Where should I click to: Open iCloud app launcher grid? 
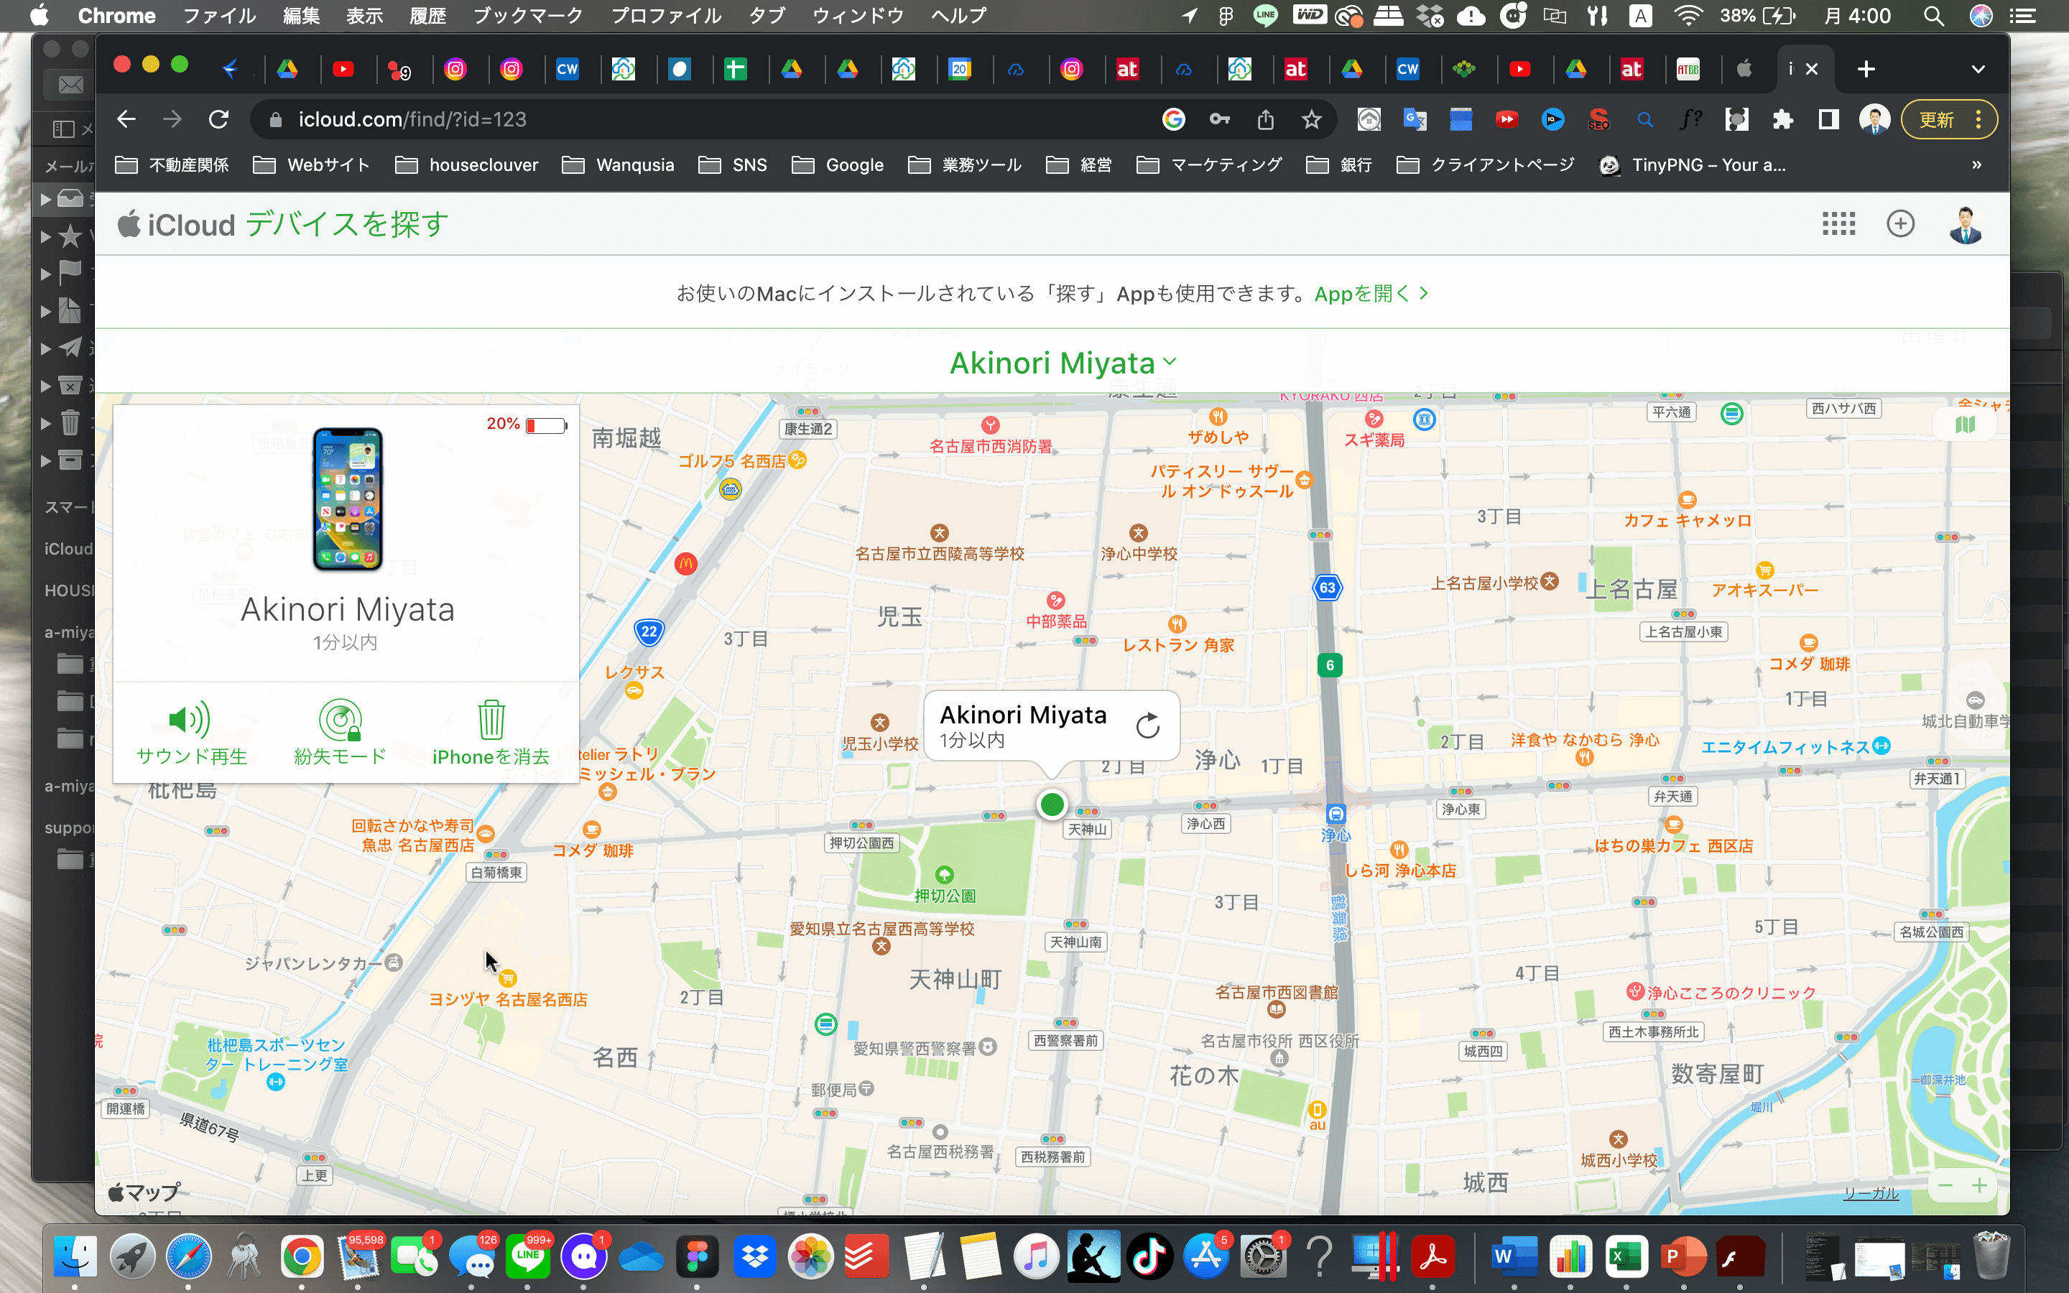coord(1838,224)
